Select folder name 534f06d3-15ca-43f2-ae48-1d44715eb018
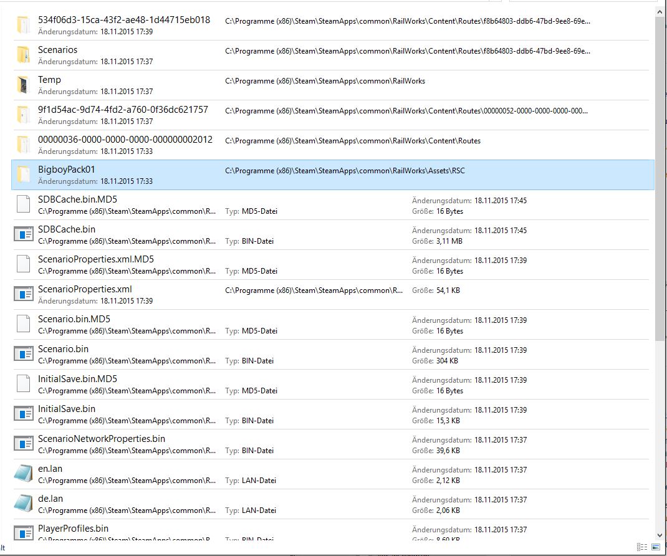The height and width of the screenshot is (556, 667). tap(124, 20)
